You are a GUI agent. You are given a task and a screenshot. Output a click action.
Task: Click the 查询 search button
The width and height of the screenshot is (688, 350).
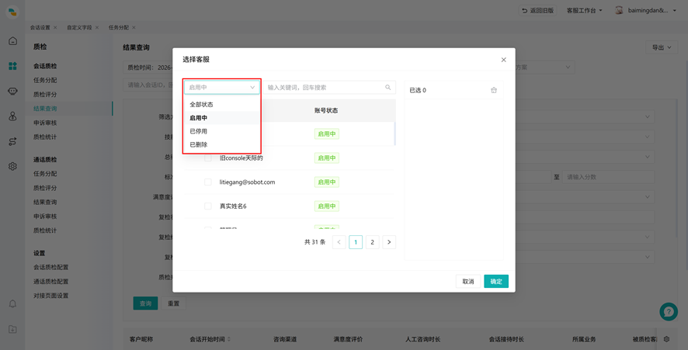146,303
